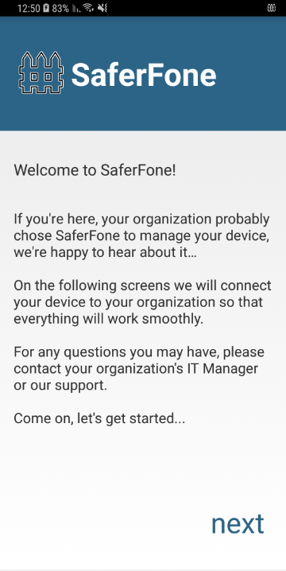Click the "For any questions you may have" paragraph
Image resolution: width=286 pixels, height=571 pixels.
pyautogui.click(x=139, y=368)
